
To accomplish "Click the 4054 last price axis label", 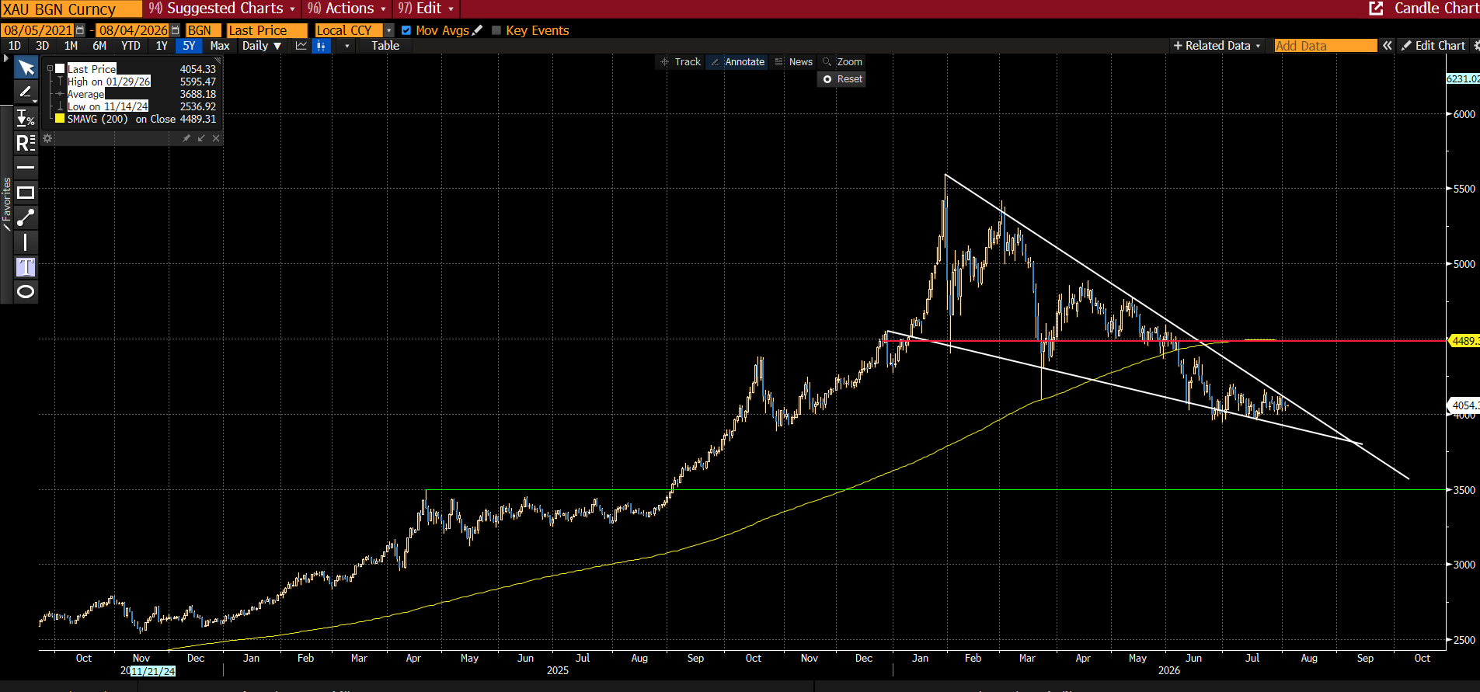I will pos(1464,405).
